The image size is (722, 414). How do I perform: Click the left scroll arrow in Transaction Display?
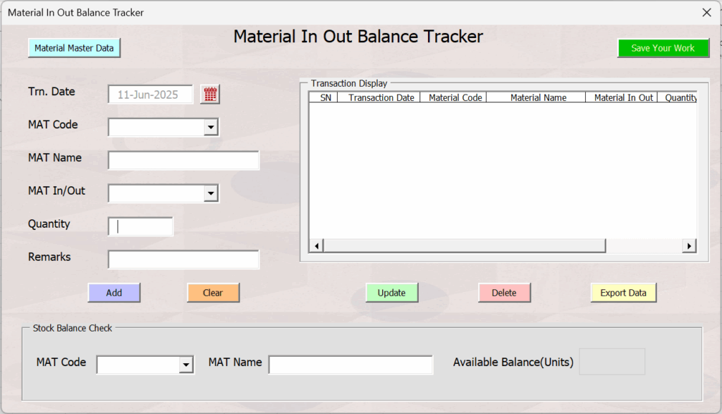pos(317,245)
